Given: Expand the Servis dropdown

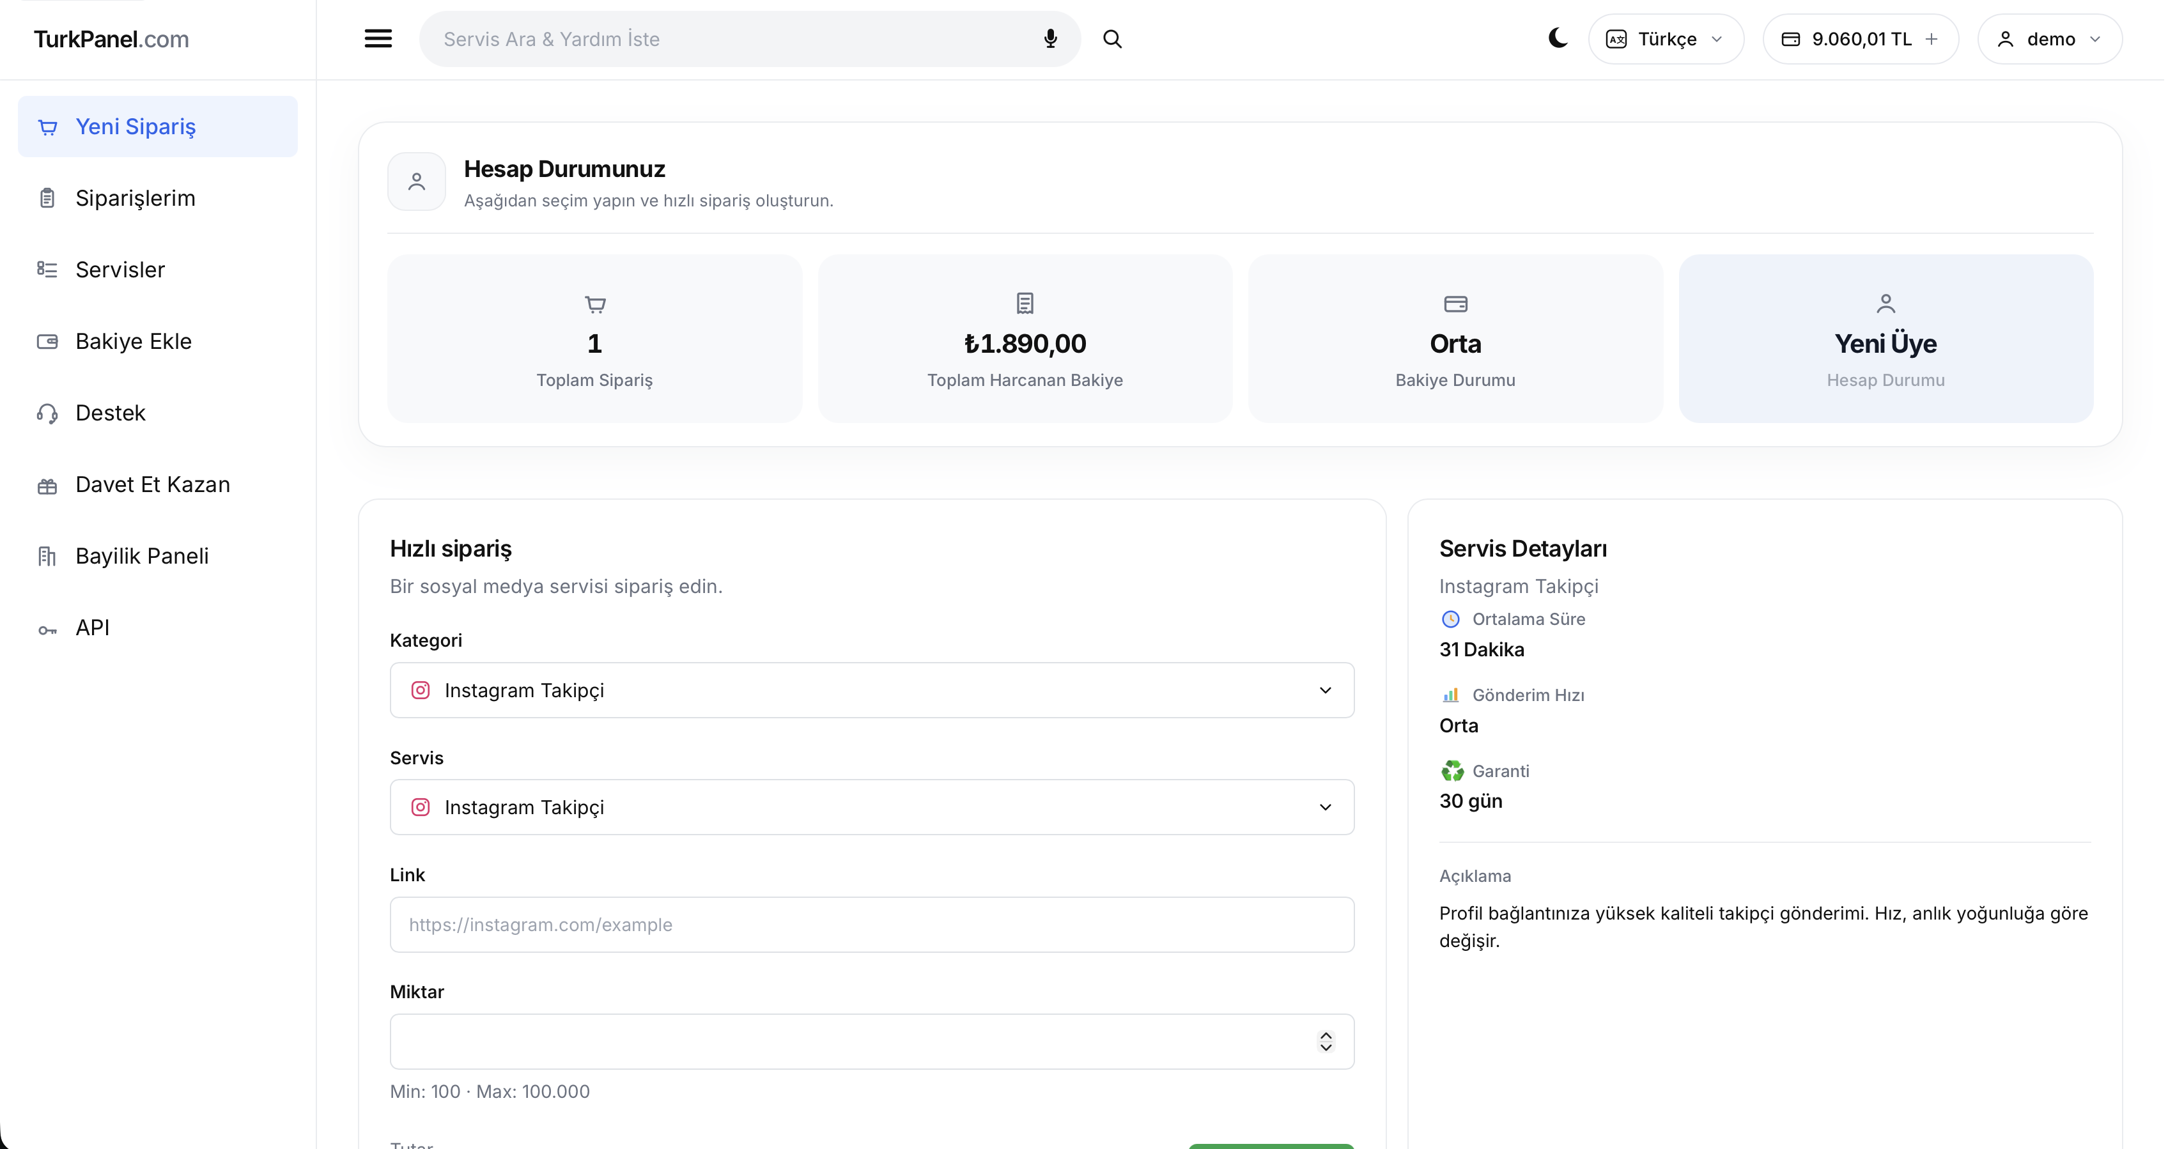Looking at the screenshot, I should tap(872, 807).
